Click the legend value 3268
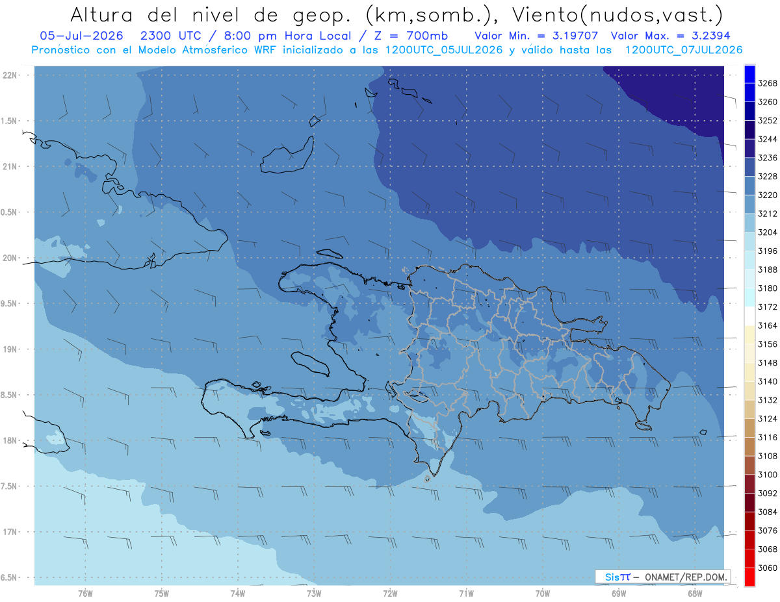The height and width of the screenshot is (602, 780). pyautogui.click(x=768, y=83)
